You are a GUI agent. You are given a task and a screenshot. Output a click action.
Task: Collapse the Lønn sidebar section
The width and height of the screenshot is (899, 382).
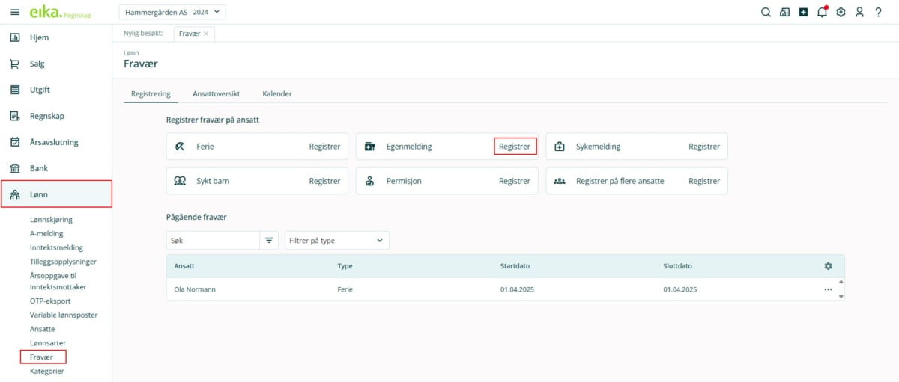tap(56, 194)
